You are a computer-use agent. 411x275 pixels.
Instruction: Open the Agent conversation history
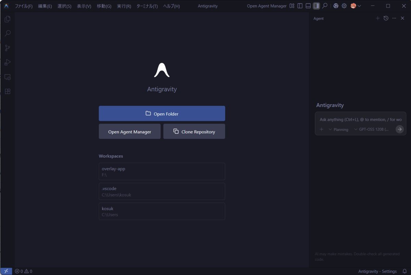(386, 18)
